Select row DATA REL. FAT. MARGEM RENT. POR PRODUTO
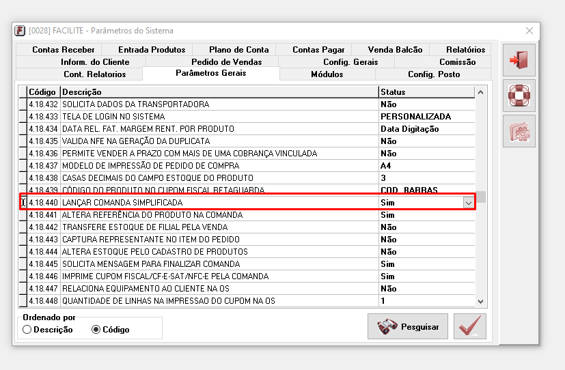The width and height of the screenshot is (565, 370). click(247, 129)
